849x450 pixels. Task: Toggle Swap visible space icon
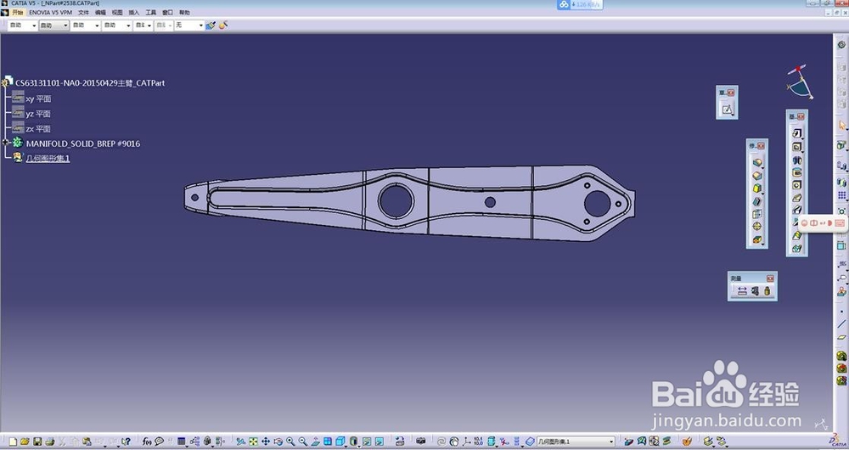[x=380, y=442]
